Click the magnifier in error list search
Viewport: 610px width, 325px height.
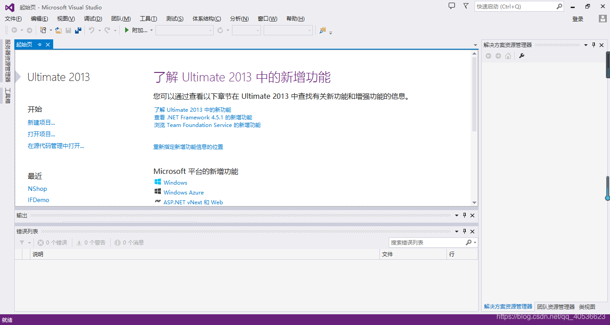coord(468,242)
